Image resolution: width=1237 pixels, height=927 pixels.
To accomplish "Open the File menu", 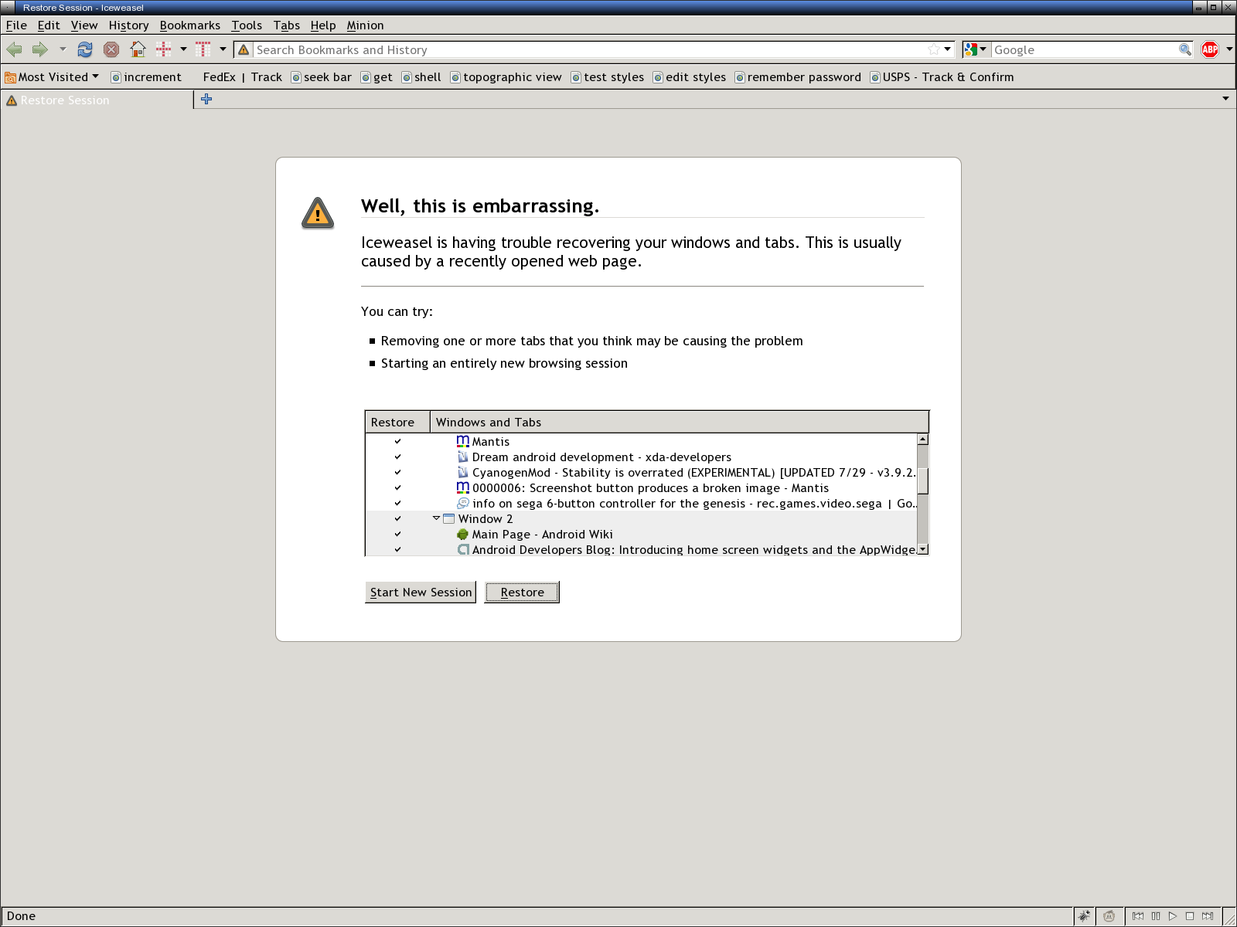I will click(16, 25).
